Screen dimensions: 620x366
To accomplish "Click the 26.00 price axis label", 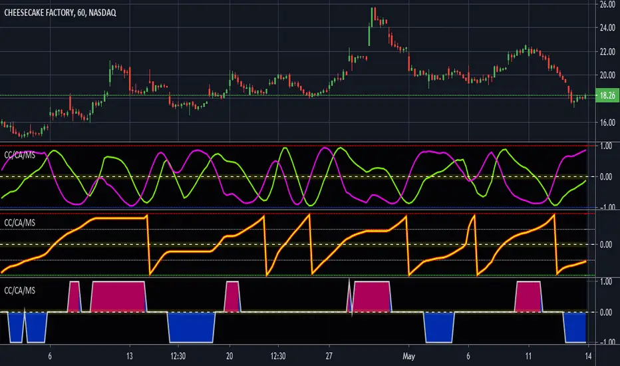I will (x=607, y=5).
